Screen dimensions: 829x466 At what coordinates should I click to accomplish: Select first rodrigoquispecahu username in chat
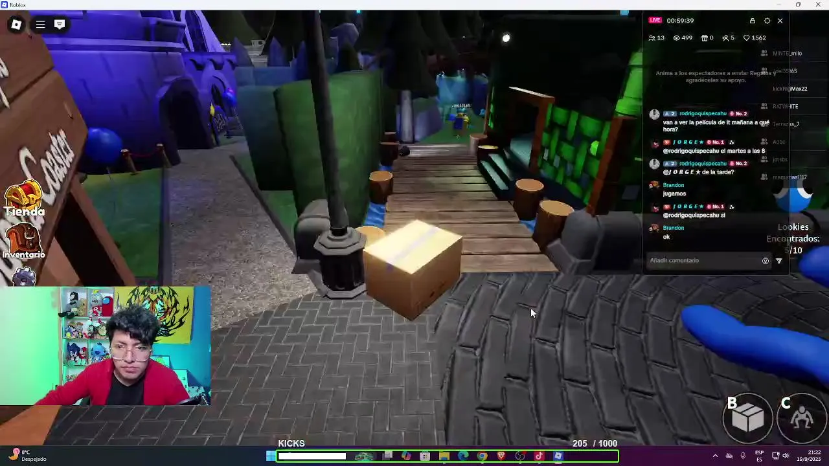coord(703,114)
